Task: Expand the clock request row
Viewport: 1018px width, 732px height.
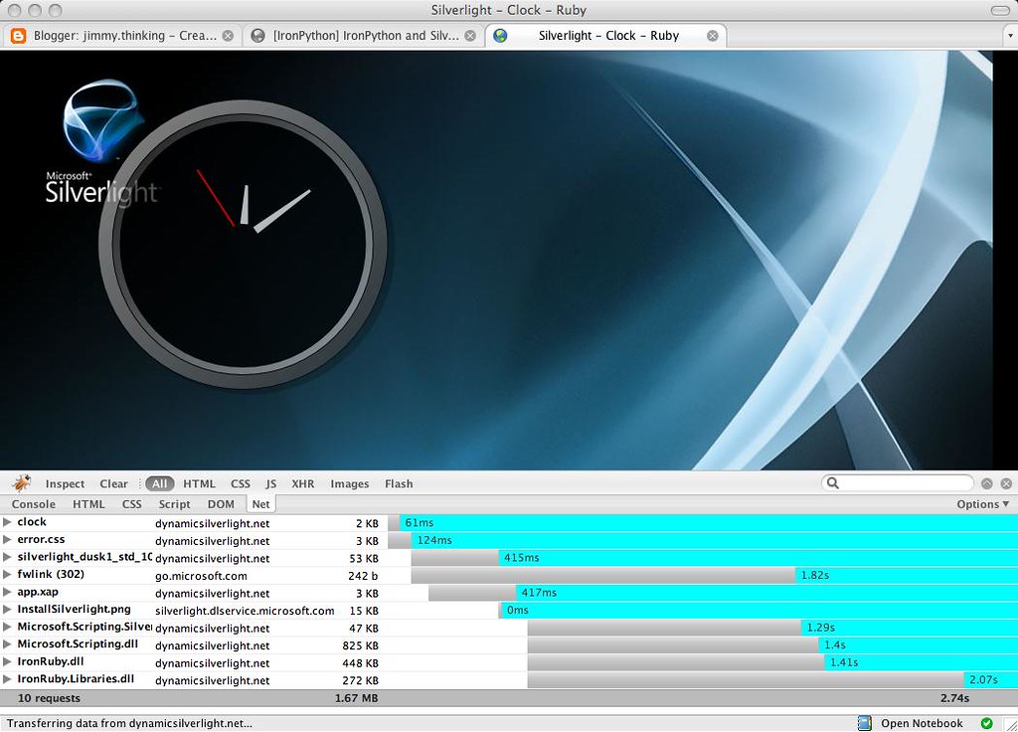Action: coord(7,522)
